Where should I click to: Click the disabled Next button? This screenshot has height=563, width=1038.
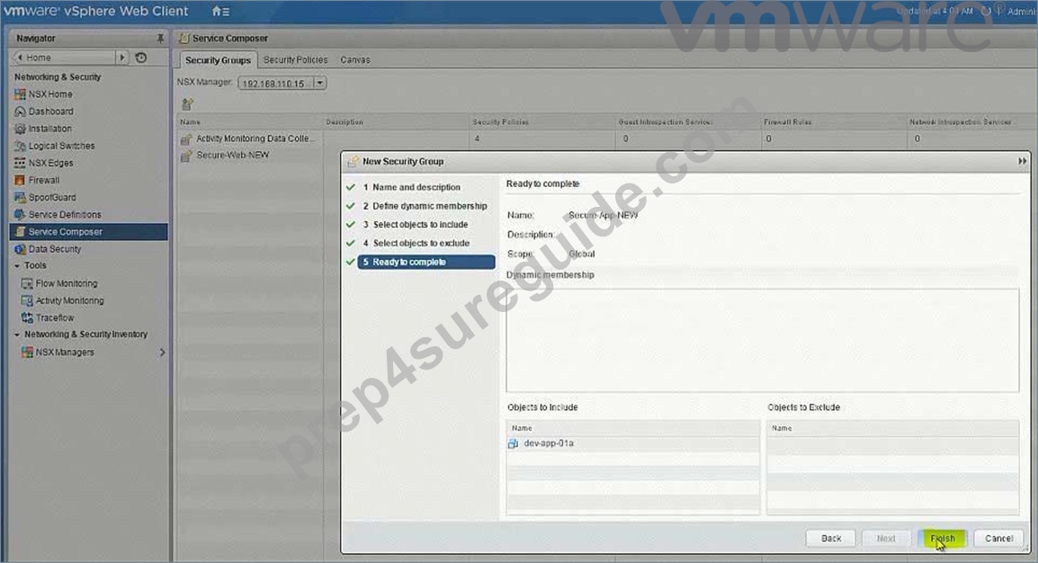point(886,539)
